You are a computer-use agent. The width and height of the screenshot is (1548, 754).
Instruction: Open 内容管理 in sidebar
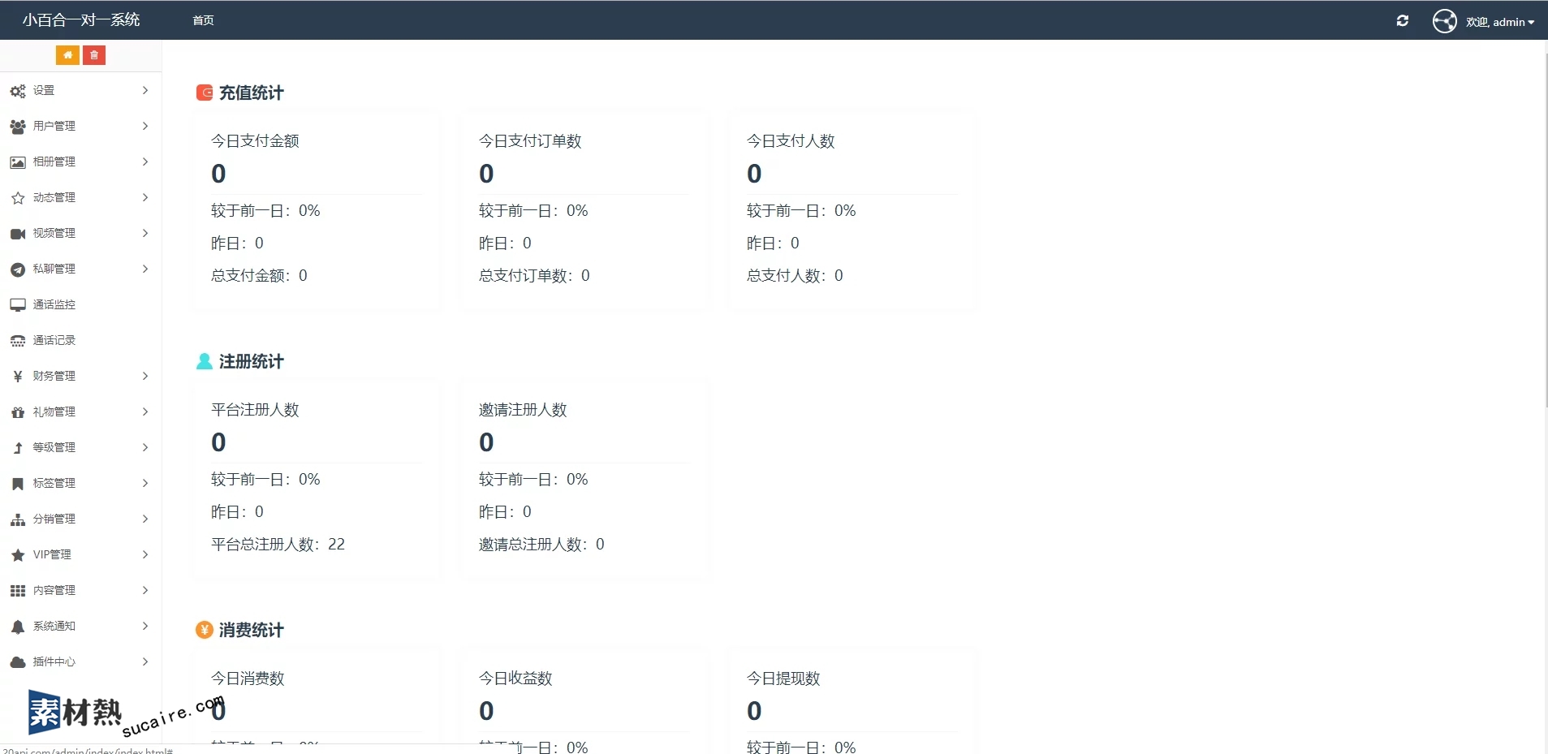(81, 590)
